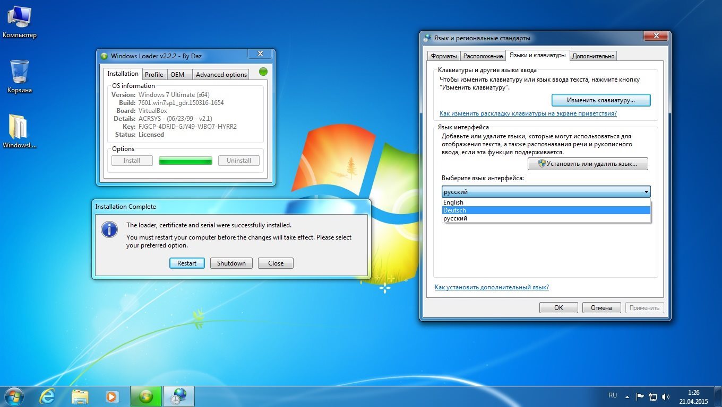Click the build text 7601.win7sp1_gdr.150316-1654
The image size is (722, 407).
point(181,103)
